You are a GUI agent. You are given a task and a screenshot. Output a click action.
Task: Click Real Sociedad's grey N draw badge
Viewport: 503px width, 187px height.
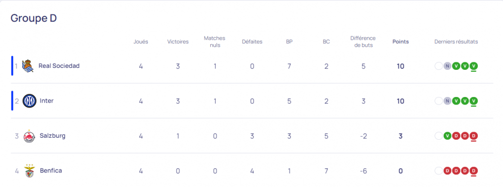447,66
